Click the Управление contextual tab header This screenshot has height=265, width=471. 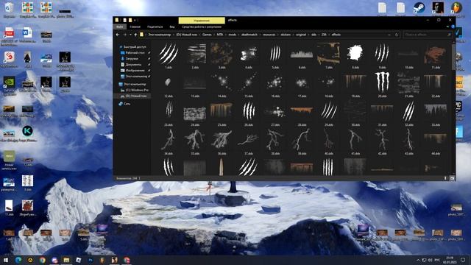(x=202, y=21)
